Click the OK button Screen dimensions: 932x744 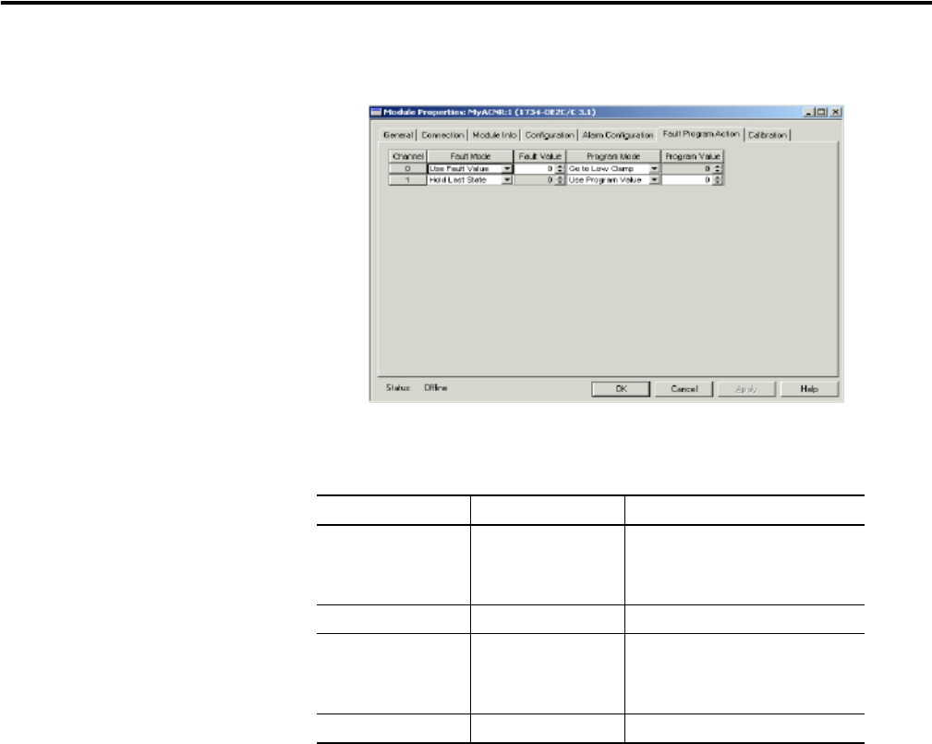click(621, 389)
